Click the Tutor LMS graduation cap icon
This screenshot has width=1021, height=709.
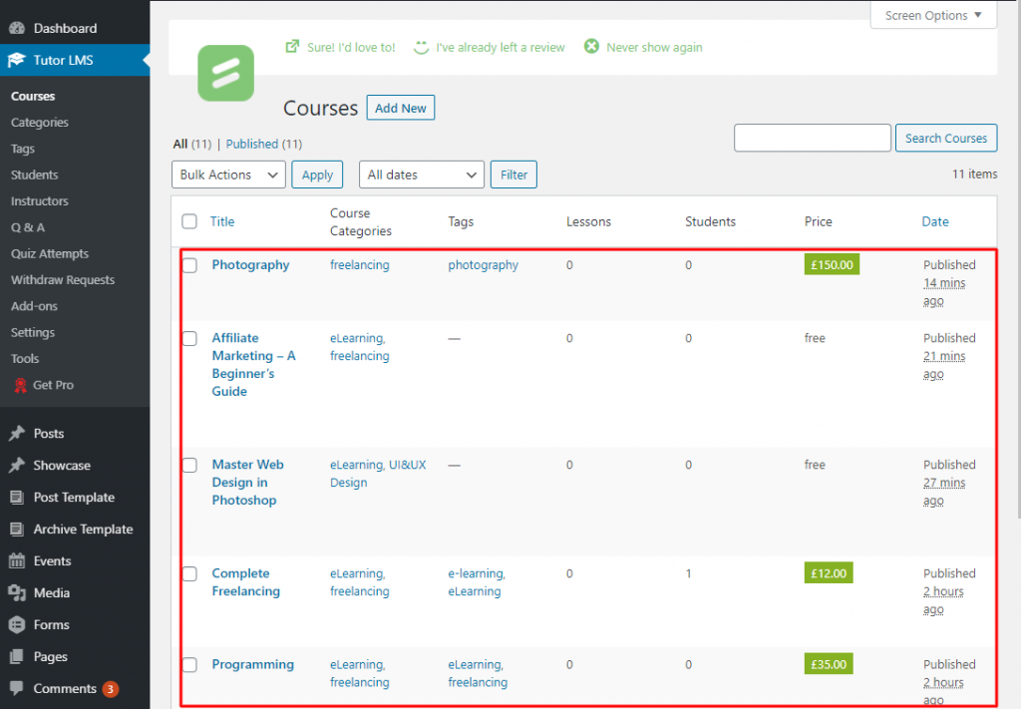[17, 60]
